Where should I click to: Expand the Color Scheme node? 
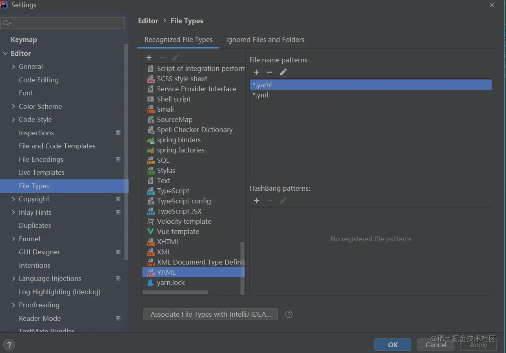tap(13, 106)
